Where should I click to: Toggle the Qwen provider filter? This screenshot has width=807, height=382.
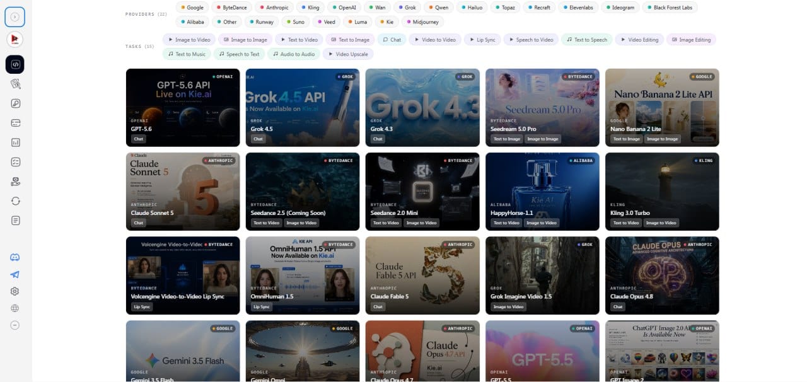coord(440,8)
